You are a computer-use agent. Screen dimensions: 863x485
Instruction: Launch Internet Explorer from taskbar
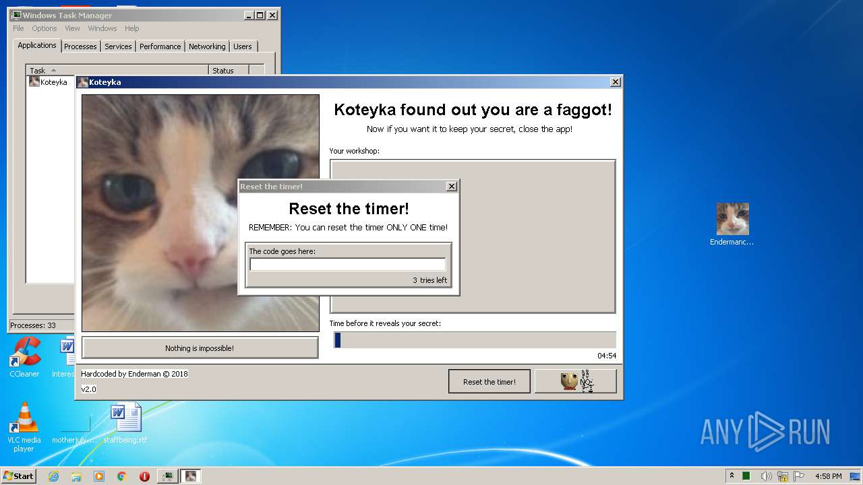(x=53, y=476)
